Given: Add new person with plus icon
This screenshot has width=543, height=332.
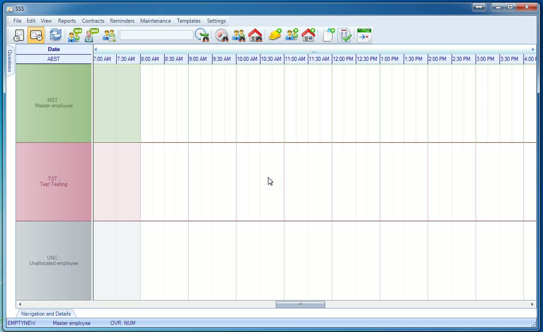Looking at the screenshot, I should click(291, 35).
